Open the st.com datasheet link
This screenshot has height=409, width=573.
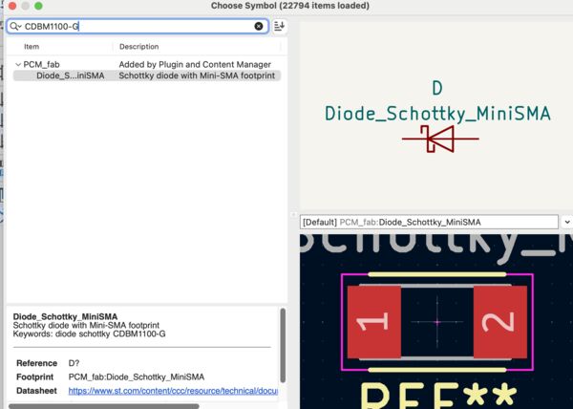coord(173,391)
